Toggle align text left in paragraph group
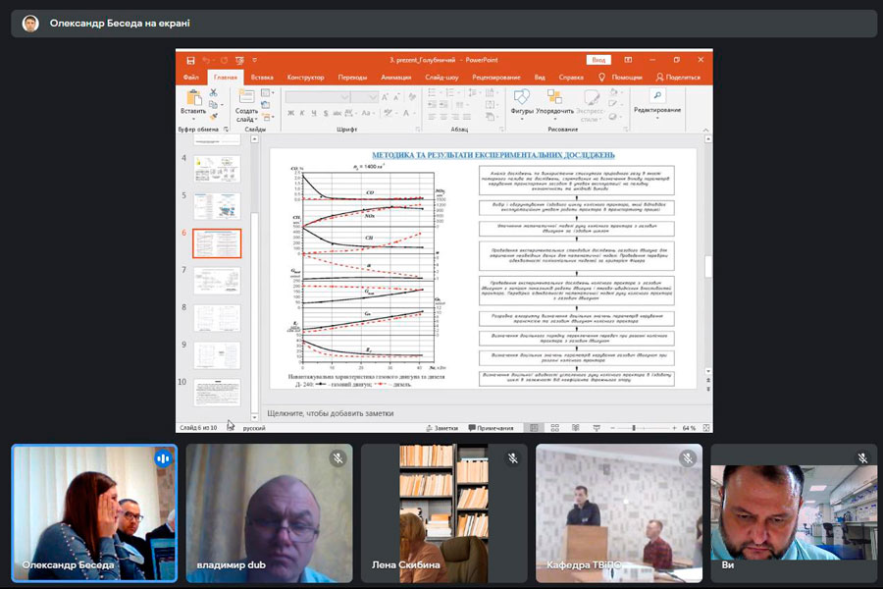This screenshot has height=589, width=883. pyautogui.click(x=432, y=117)
